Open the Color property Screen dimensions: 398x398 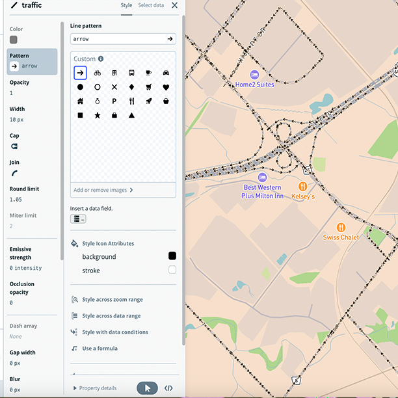[32, 35]
